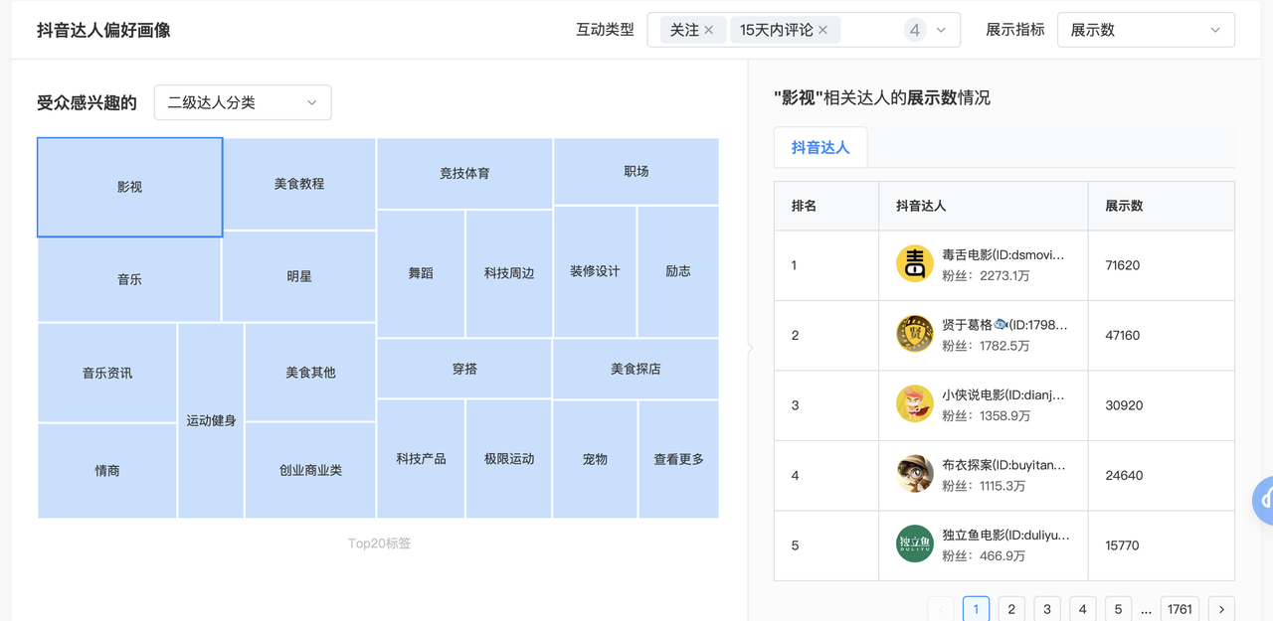The image size is (1273, 621).
Task: Click 查看更多 to view more categories
Action: click(678, 459)
